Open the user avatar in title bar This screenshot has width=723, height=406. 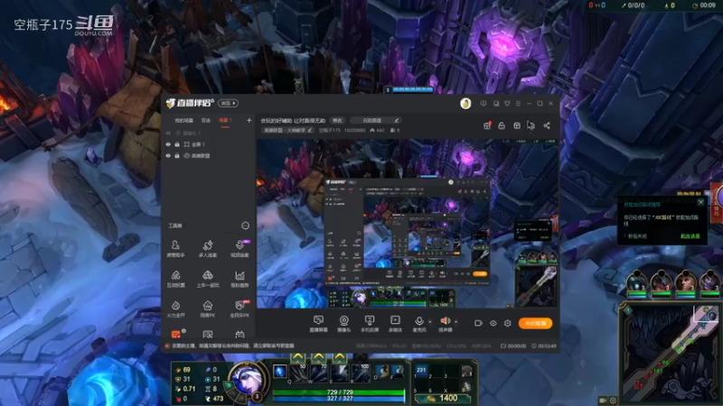(465, 104)
